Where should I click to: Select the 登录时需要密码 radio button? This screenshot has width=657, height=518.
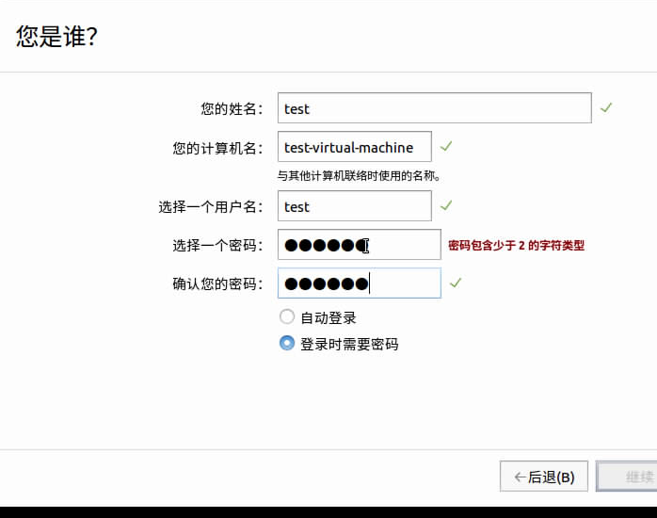point(287,344)
